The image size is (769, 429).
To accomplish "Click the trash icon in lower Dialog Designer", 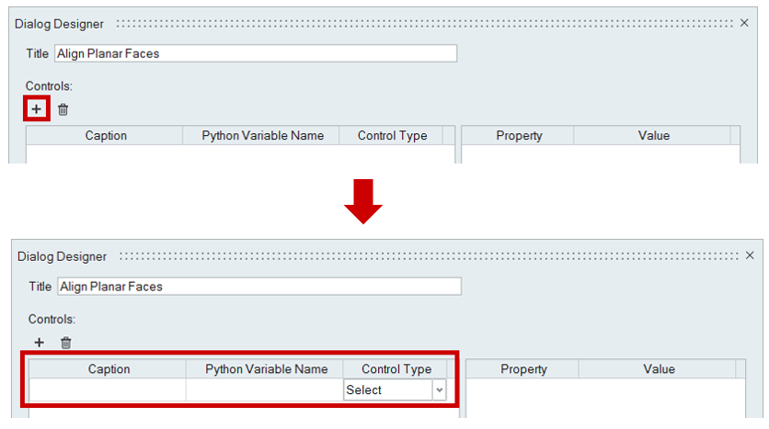I will tap(65, 343).
